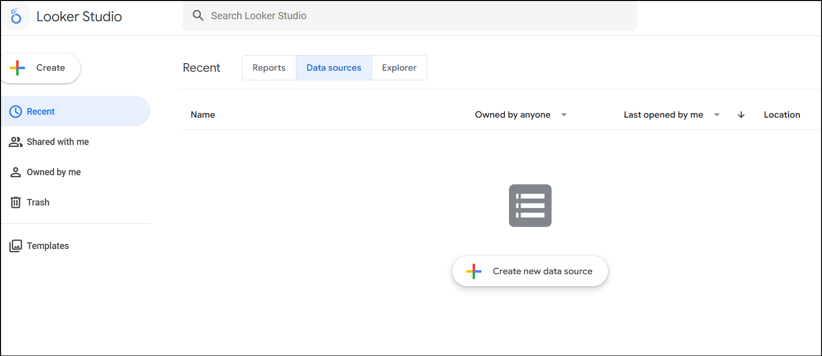Click the gray list placeholder icon

click(x=530, y=206)
